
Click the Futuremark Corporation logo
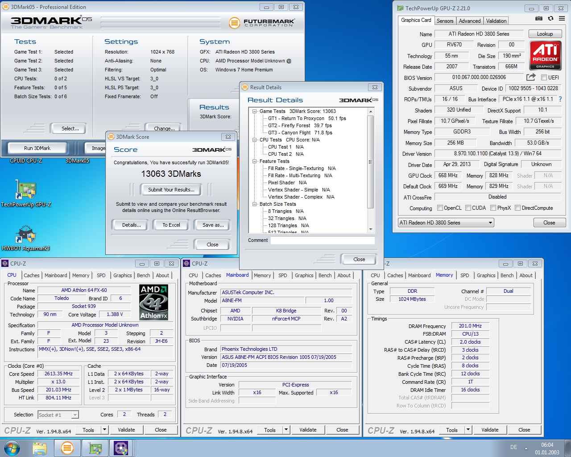[262, 22]
